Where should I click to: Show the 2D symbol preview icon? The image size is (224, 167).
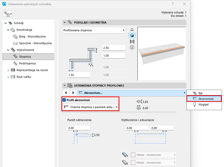coord(132,30)
